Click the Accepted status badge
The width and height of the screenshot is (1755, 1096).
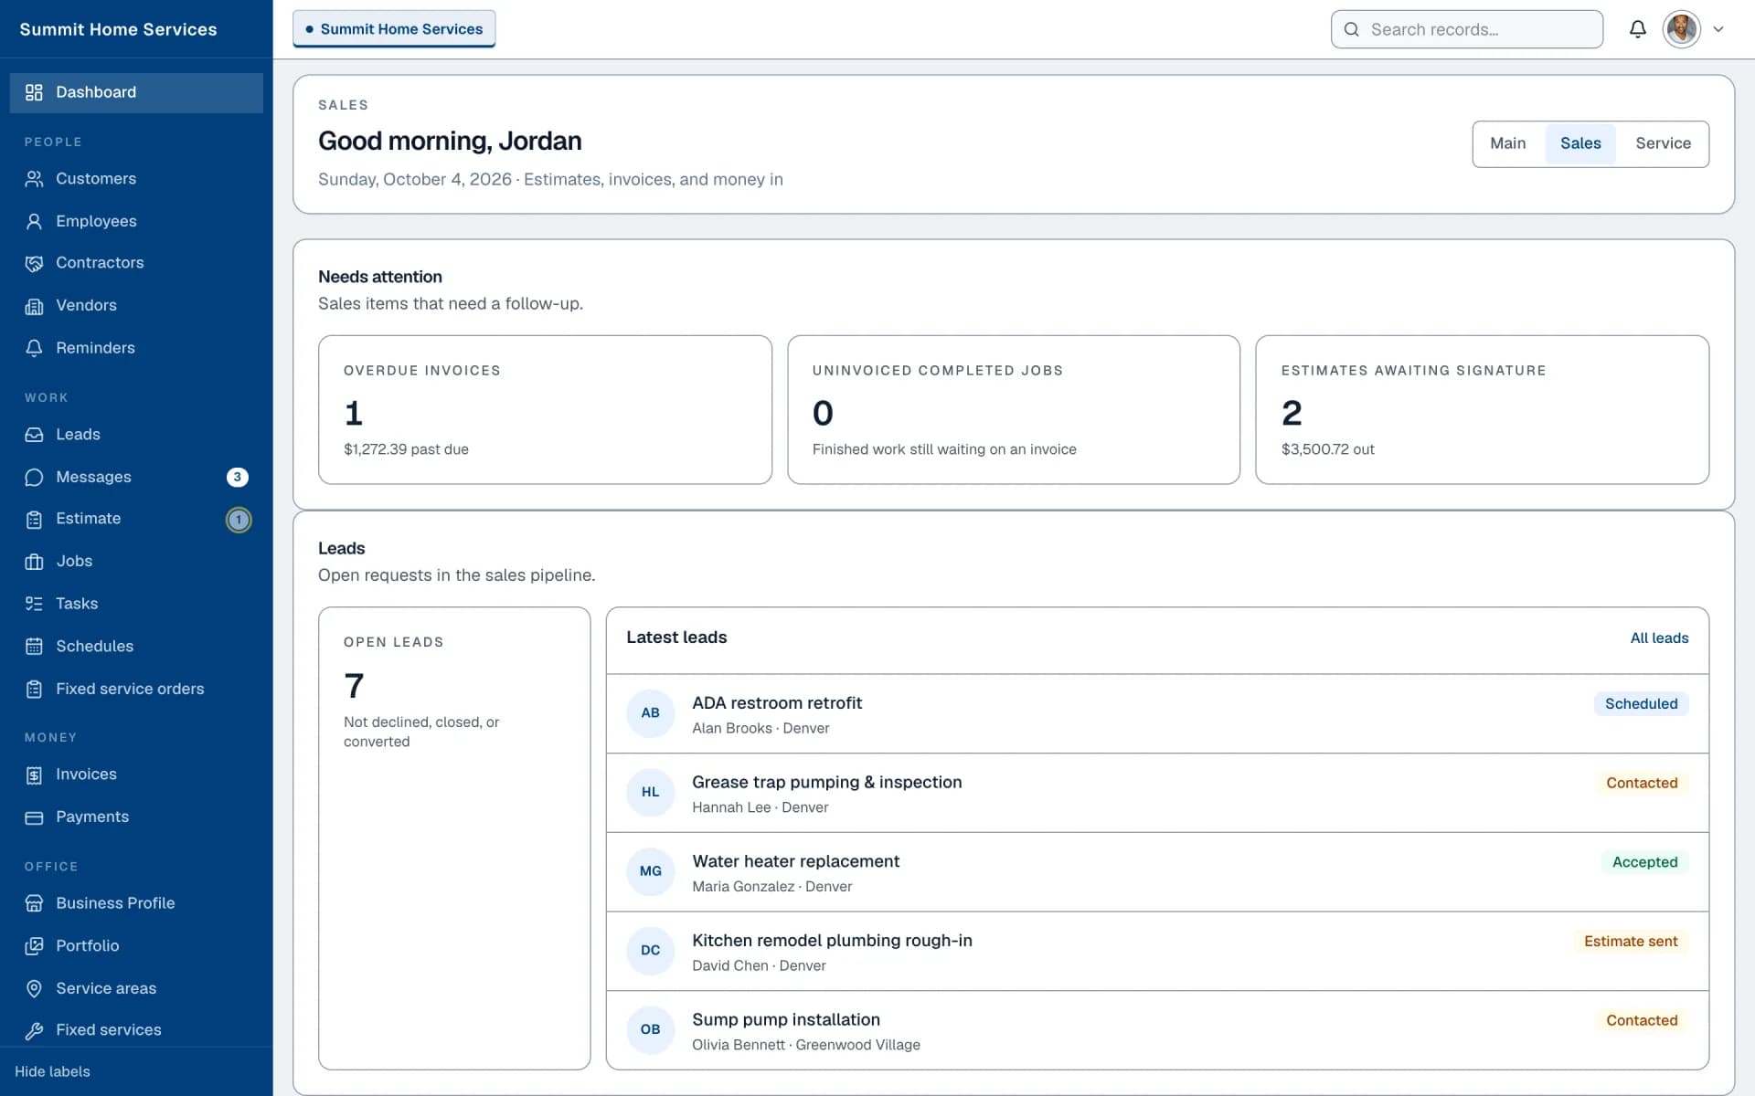(1644, 862)
